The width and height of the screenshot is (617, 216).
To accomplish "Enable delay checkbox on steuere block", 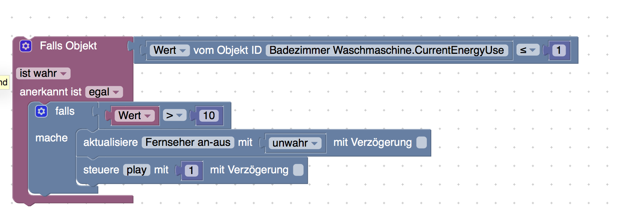I will 298,170.
